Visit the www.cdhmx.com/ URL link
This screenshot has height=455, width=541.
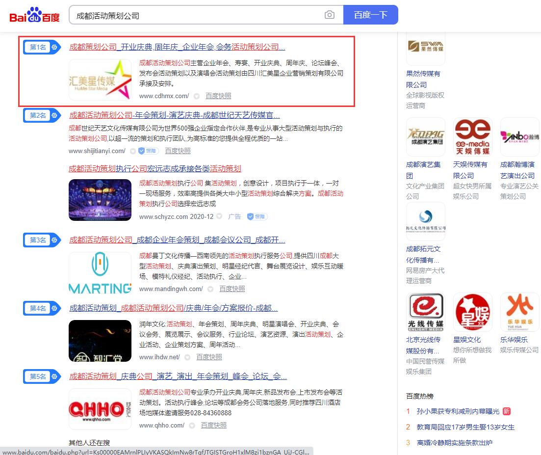coord(164,96)
